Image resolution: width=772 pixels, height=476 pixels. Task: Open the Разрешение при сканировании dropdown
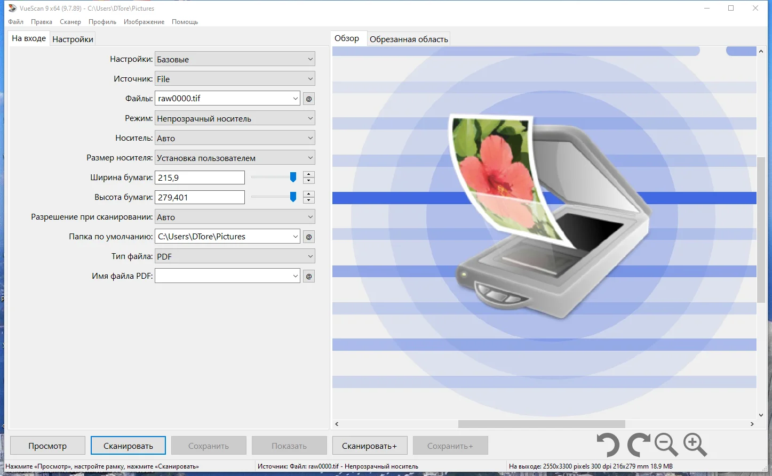[235, 217]
